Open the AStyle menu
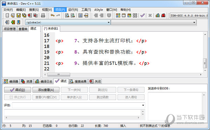 pos(99,10)
